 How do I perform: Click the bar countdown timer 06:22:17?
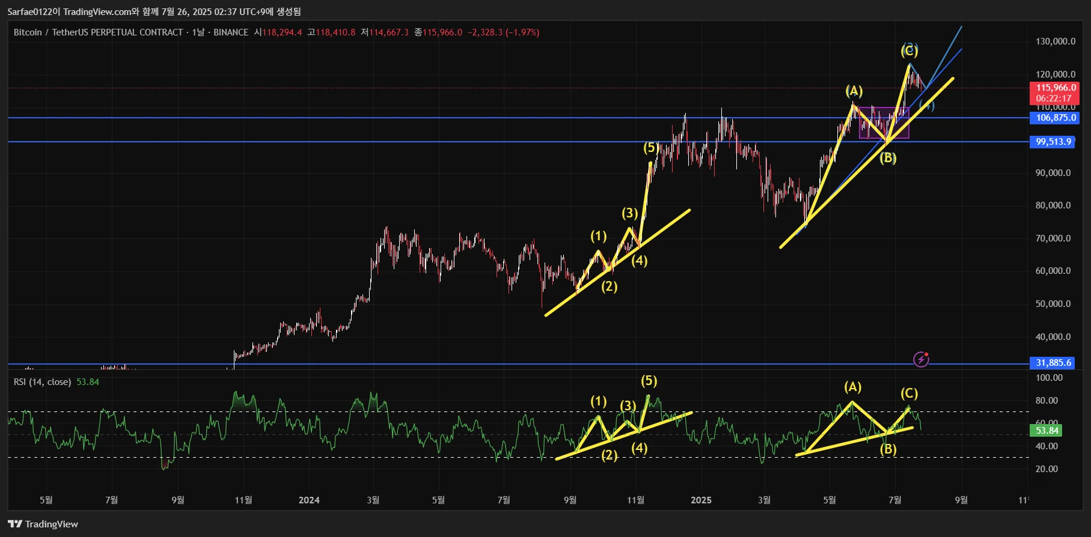1053,99
